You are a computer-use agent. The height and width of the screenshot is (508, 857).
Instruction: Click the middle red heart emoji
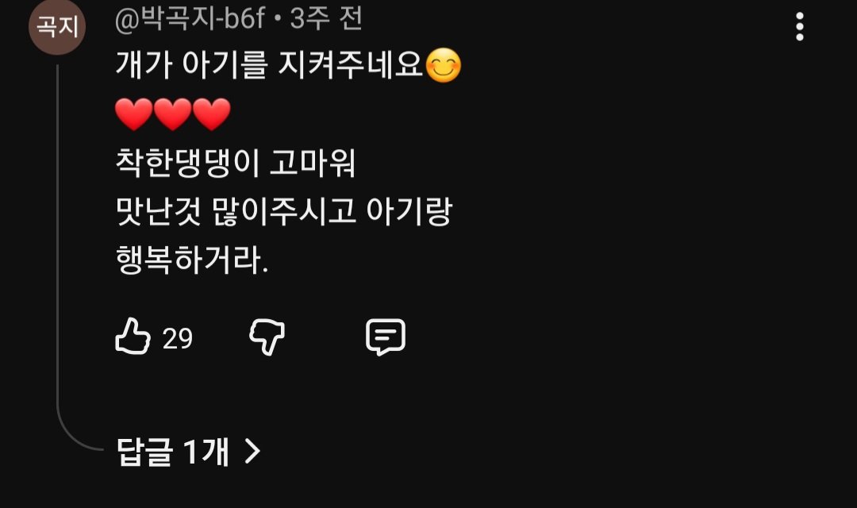click(x=173, y=114)
